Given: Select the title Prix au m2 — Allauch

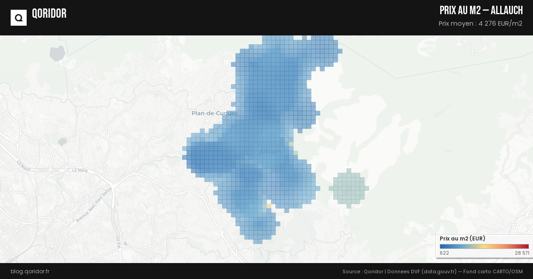Looking at the screenshot, I should tap(481, 11).
